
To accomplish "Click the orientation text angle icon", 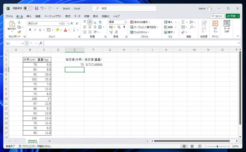I will tap(96, 32).
